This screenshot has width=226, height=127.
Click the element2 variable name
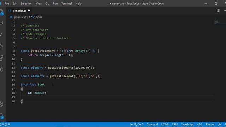click(38, 76)
